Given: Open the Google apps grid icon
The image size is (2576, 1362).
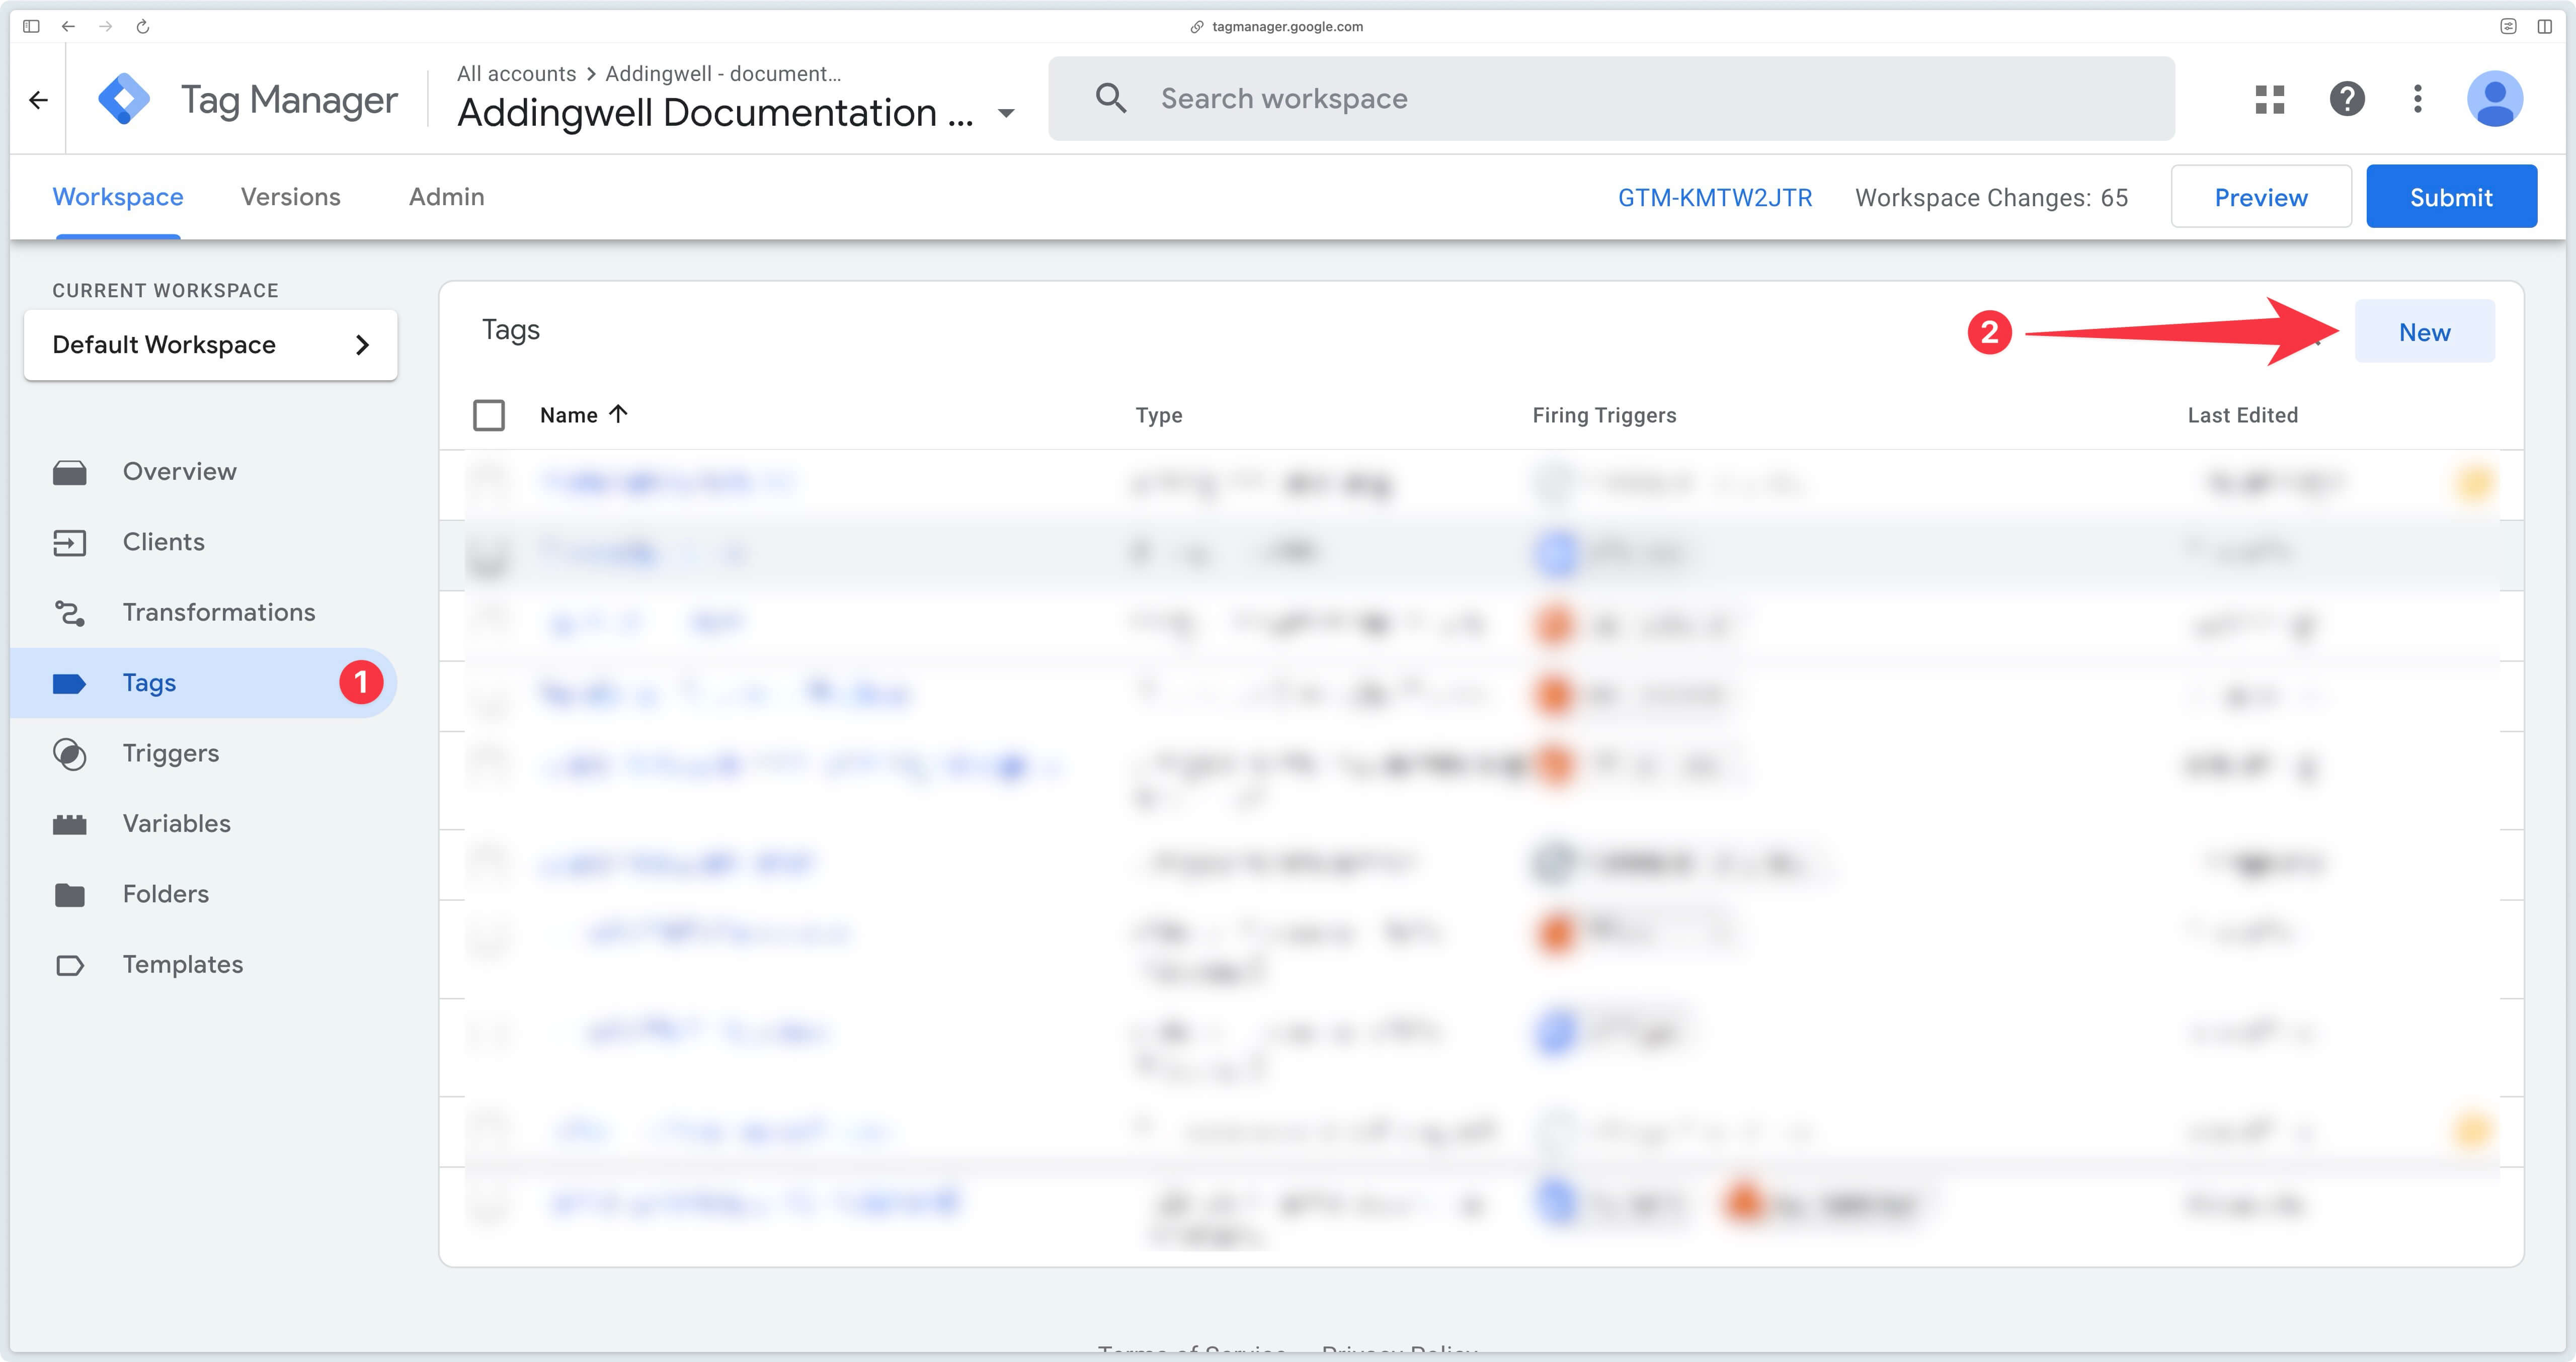Looking at the screenshot, I should coord(2269,99).
